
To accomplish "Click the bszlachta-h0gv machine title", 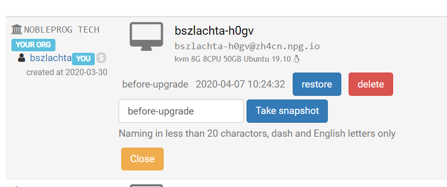I will pyautogui.click(x=214, y=31).
